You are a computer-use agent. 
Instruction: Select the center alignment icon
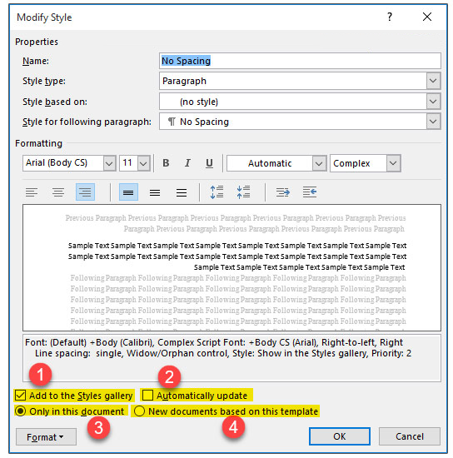point(58,192)
